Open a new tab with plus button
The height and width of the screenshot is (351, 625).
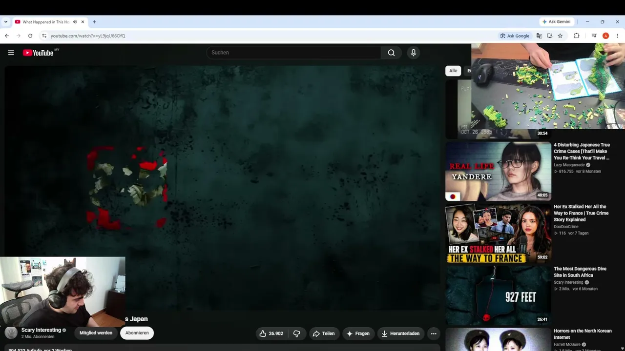[94, 22]
